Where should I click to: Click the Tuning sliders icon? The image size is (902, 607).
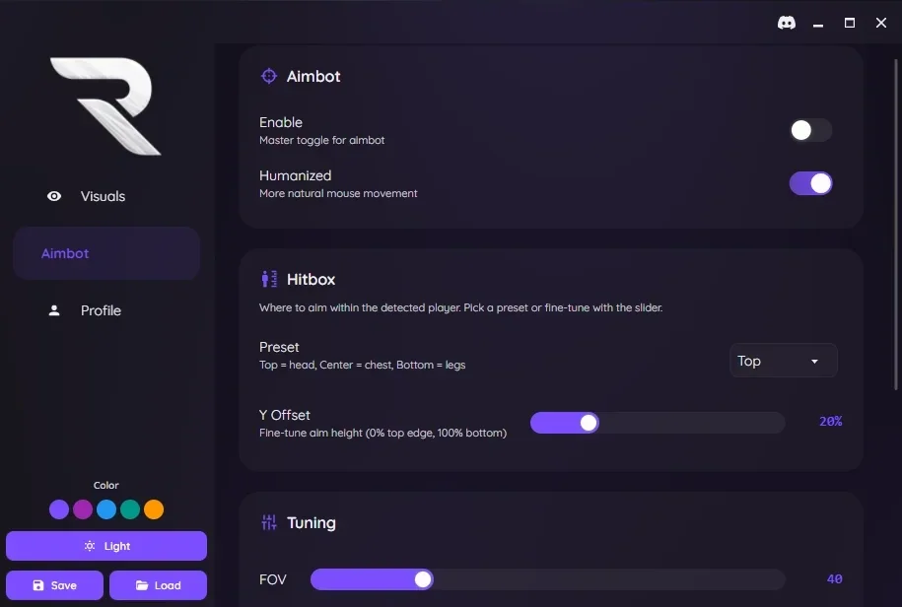269,522
